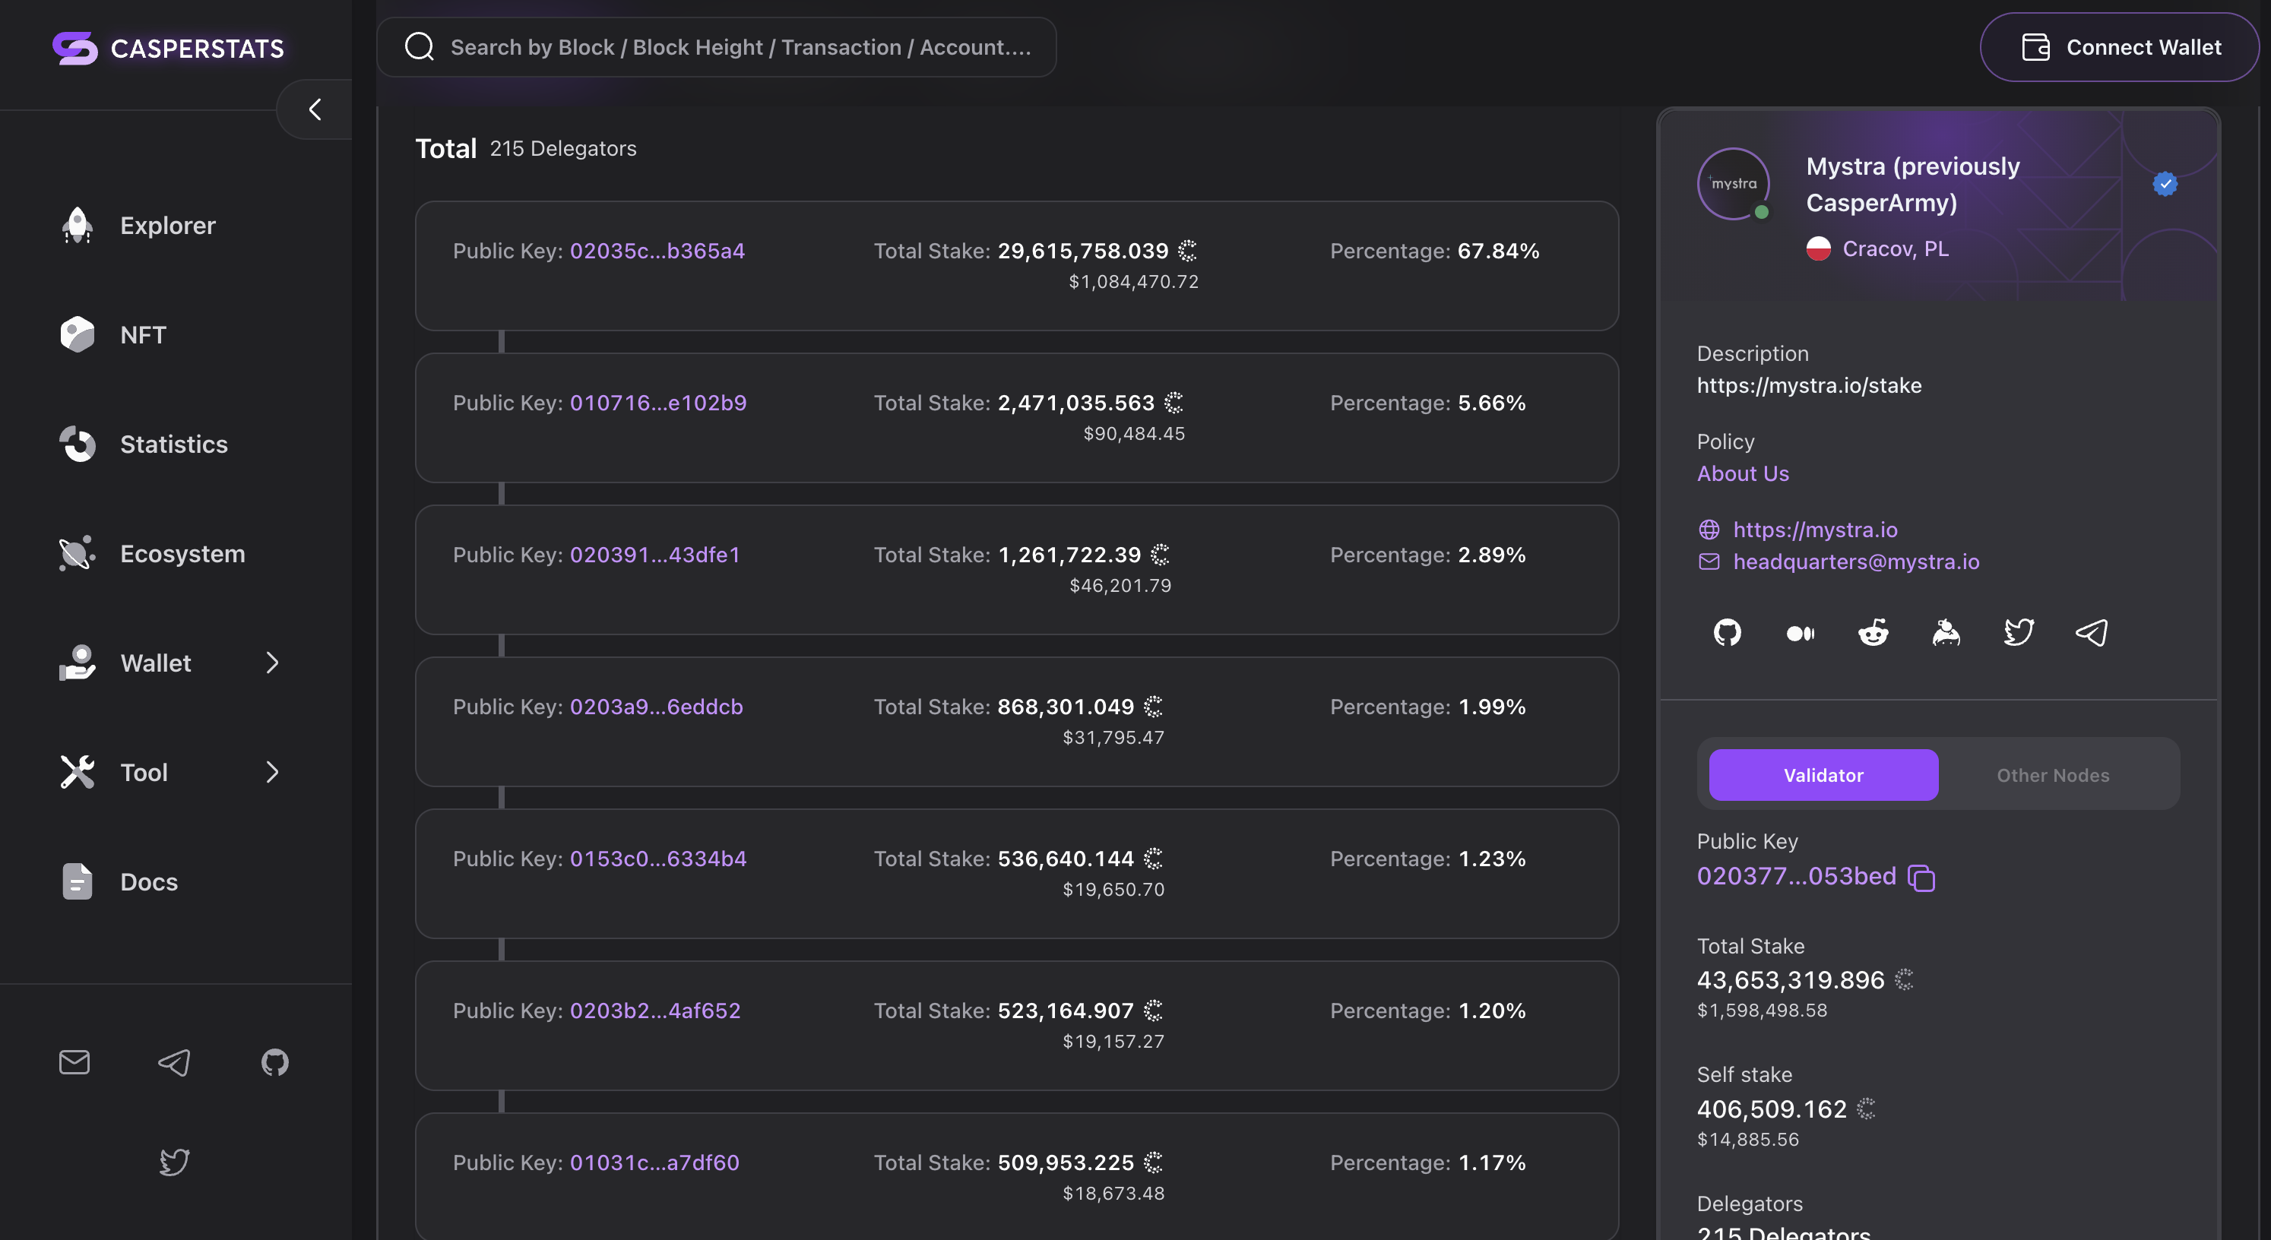This screenshot has height=1240, width=2271.
Task: Copy the validator public key 020377...053bed
Action: point(1922,877)
